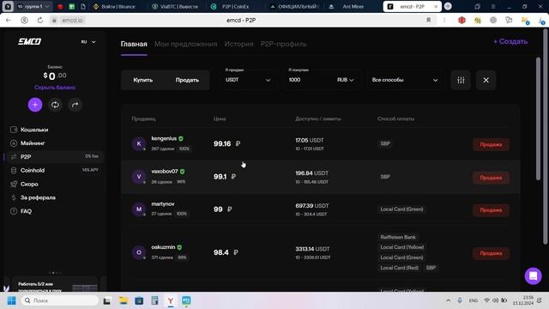Open oakuzmin seller profile name
The width and height of the screenshot is (549, 309).
click(163, 247)
